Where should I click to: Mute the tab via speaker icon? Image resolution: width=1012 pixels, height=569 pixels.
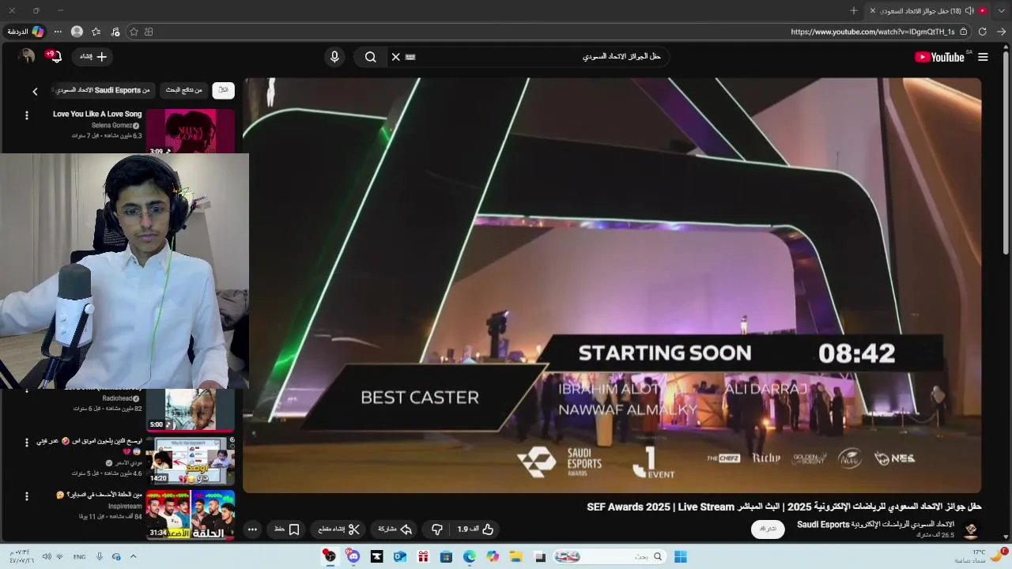click(969, 11)
